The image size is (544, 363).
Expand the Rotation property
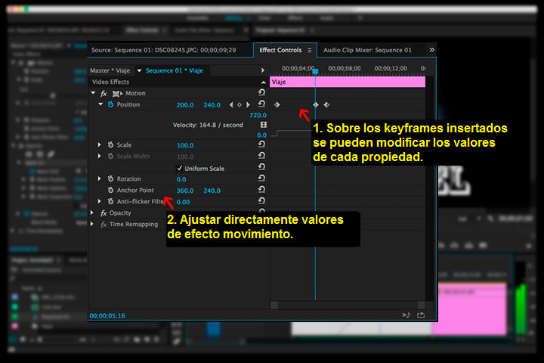click(x=100, y=178)
